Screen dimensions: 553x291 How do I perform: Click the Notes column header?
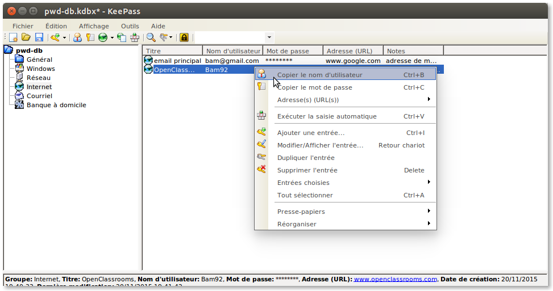click(x=413, y=50)
